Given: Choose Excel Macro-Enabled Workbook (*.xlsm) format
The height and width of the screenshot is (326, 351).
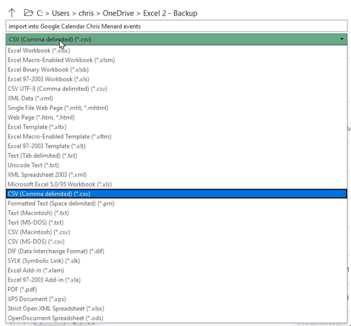Looking at the screenshot, I should [x=61, y=60].
